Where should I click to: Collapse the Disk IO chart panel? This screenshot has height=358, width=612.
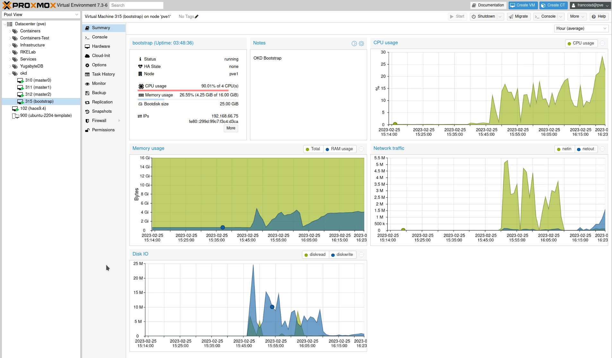pos(361,255)
